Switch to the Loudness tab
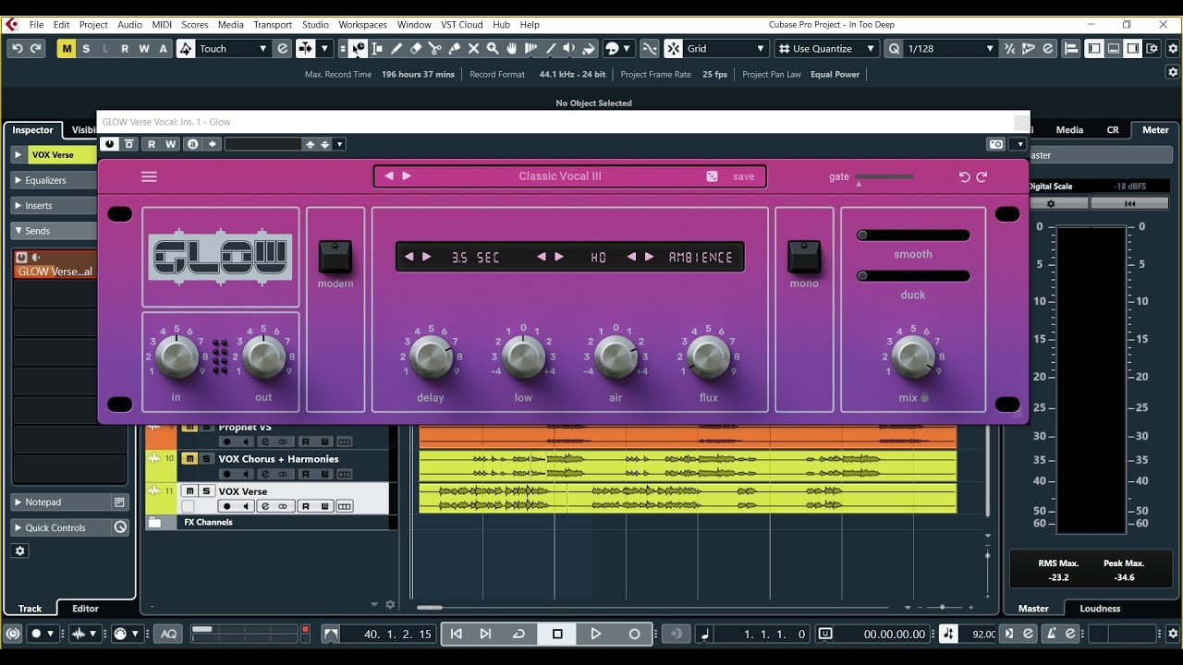 pyautogui.click(x=1100, y=609)
